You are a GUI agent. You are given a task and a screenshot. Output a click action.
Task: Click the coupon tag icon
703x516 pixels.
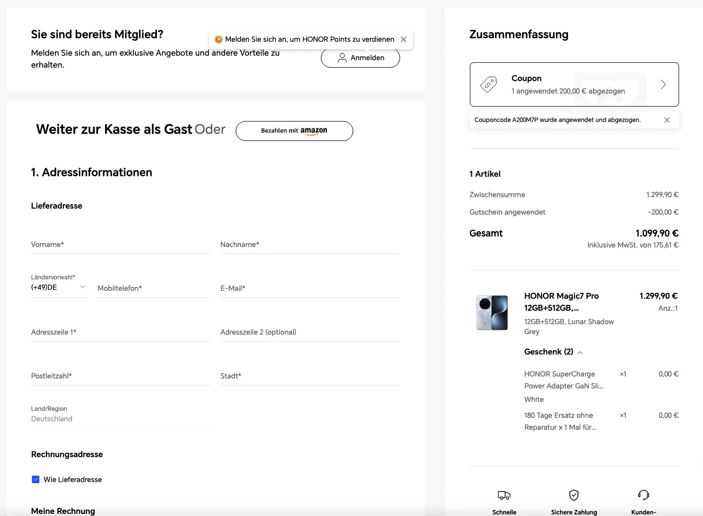pyautogui.click(x=488, y=84)
